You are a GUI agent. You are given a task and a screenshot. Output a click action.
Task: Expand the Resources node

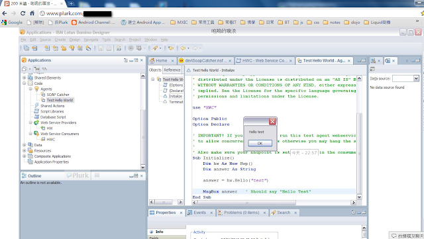click(24, 150)
